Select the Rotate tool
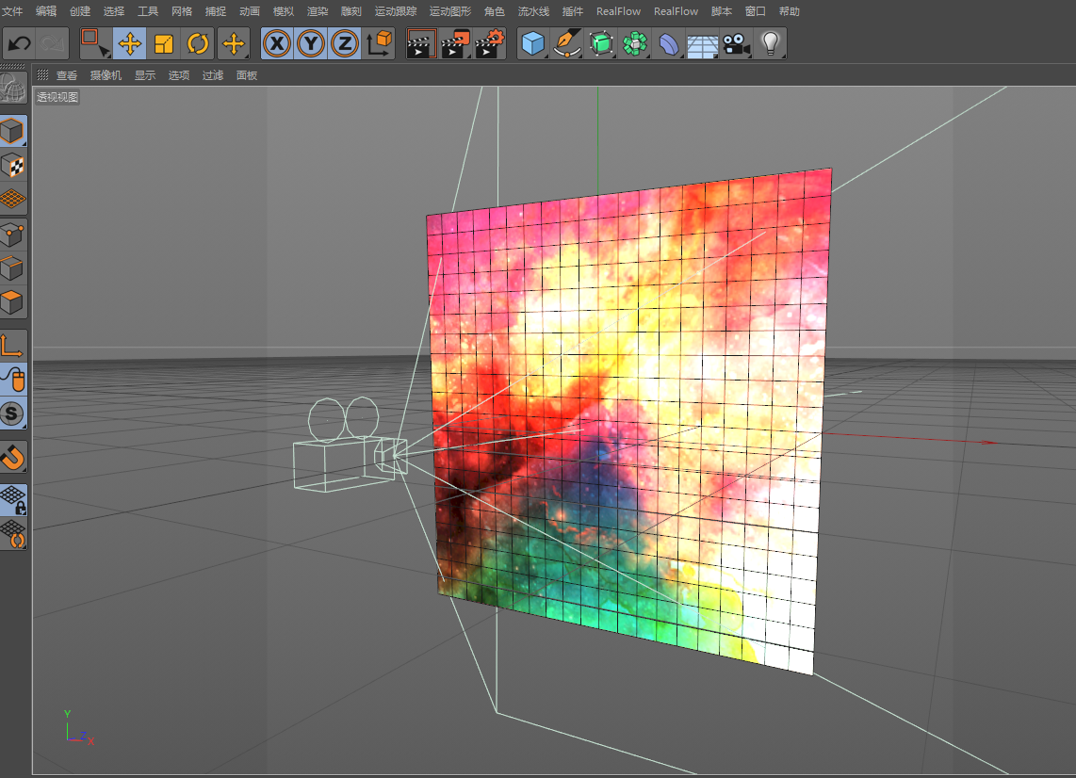Screen dimensions: 1076x778 tap(198, 44)
